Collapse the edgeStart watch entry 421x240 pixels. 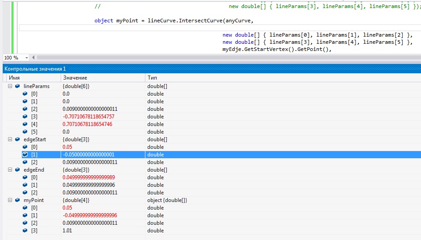click(x=10, y=139)
